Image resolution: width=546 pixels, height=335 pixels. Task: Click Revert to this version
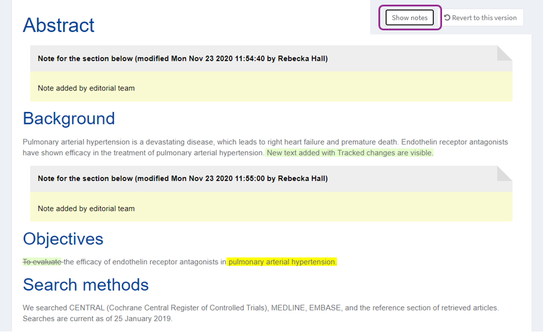[484, 18]
